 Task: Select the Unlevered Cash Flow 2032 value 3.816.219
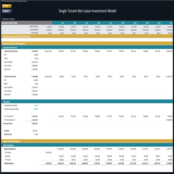[169, 51]
